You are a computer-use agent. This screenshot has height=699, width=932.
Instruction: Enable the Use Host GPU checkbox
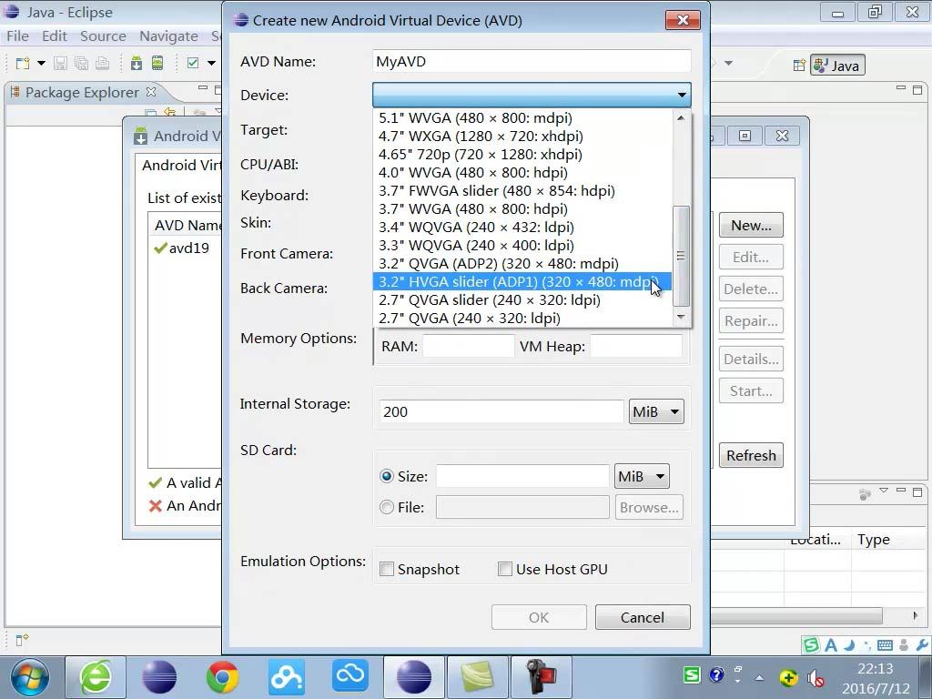point(504,569)
